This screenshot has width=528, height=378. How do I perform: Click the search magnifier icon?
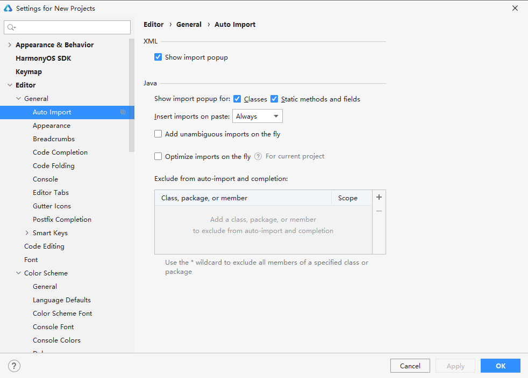coord(11,27)
